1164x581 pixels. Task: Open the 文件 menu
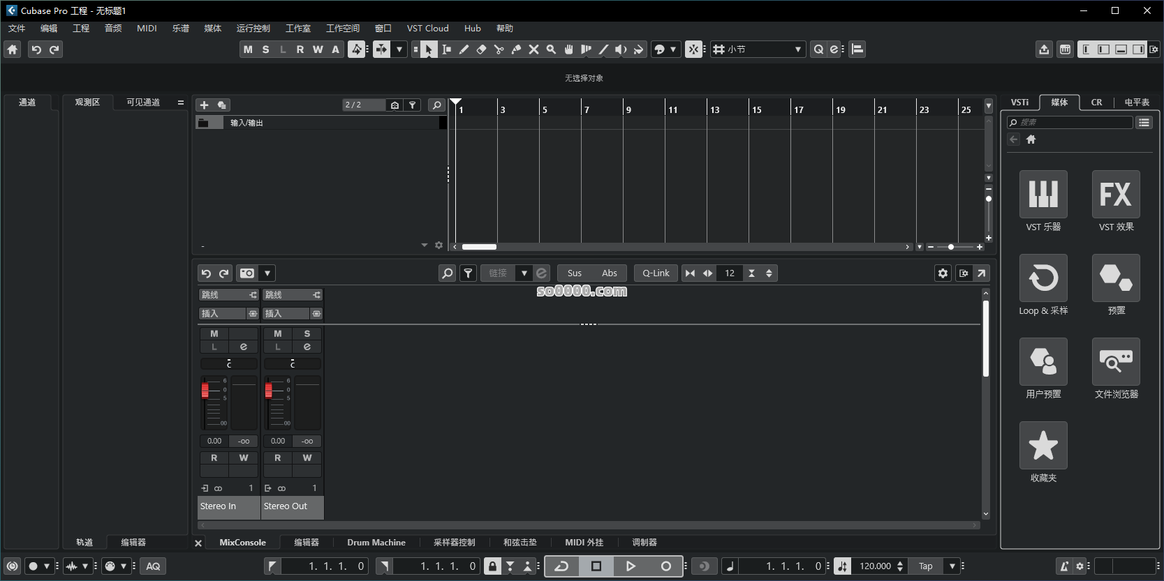click(17, 29)
